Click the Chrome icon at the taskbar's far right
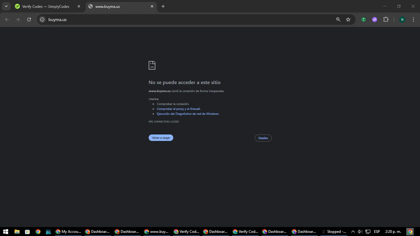The height and width of the screenshot is (236, 420). click(x=410, y=232)
